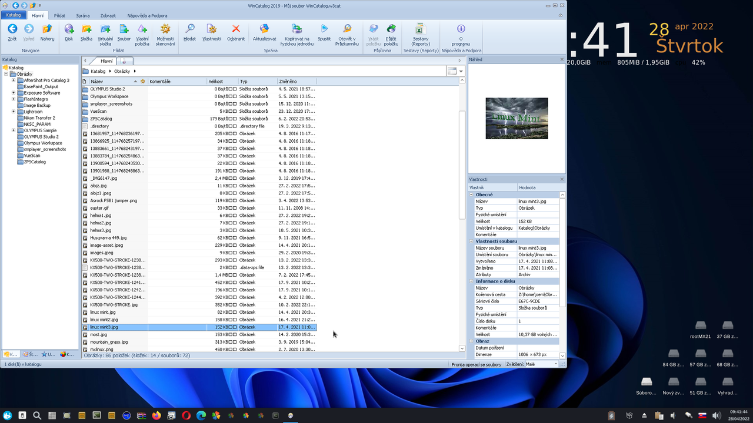
Task: Open the Zobrazit ribbon tab
Action: click(108, 15)
